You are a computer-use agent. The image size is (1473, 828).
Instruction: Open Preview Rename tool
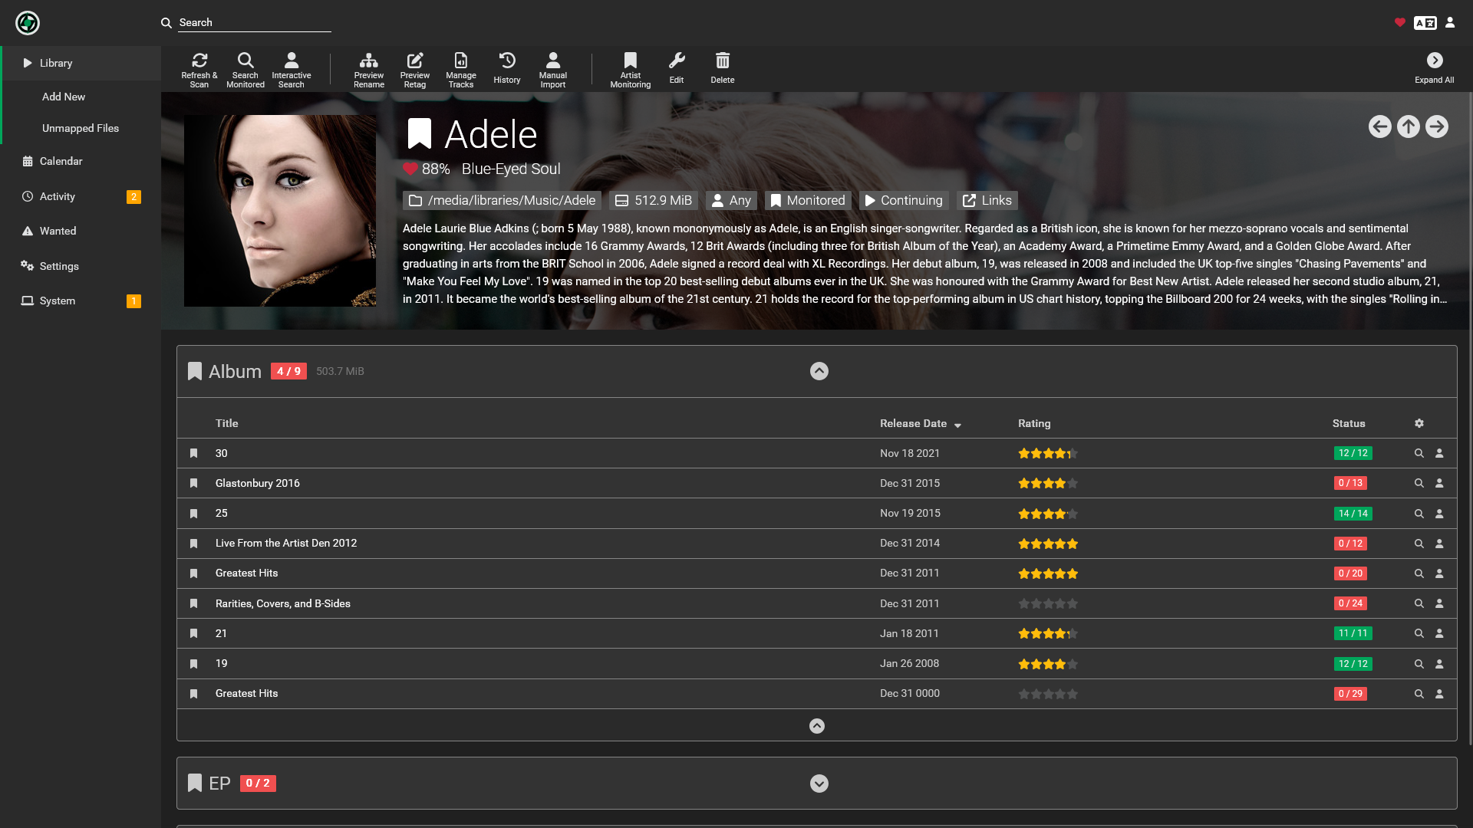[369, 69]
